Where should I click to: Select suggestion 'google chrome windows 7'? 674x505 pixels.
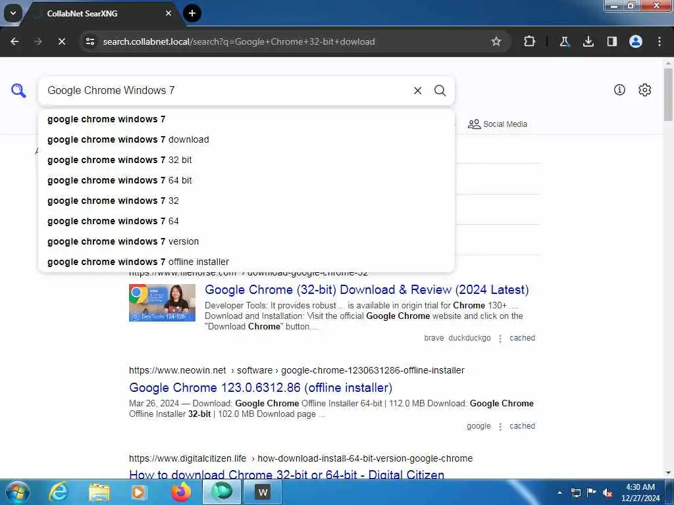coord(246,120)
